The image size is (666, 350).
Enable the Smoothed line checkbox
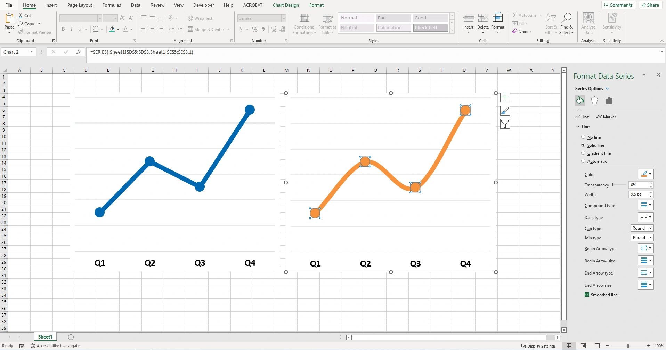pyautogui.click(x=587, y=295)
